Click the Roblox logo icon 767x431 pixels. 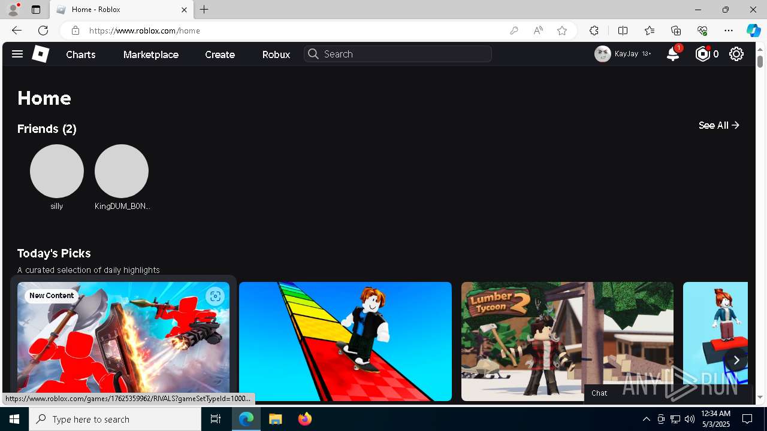click(x=40, y=54)
